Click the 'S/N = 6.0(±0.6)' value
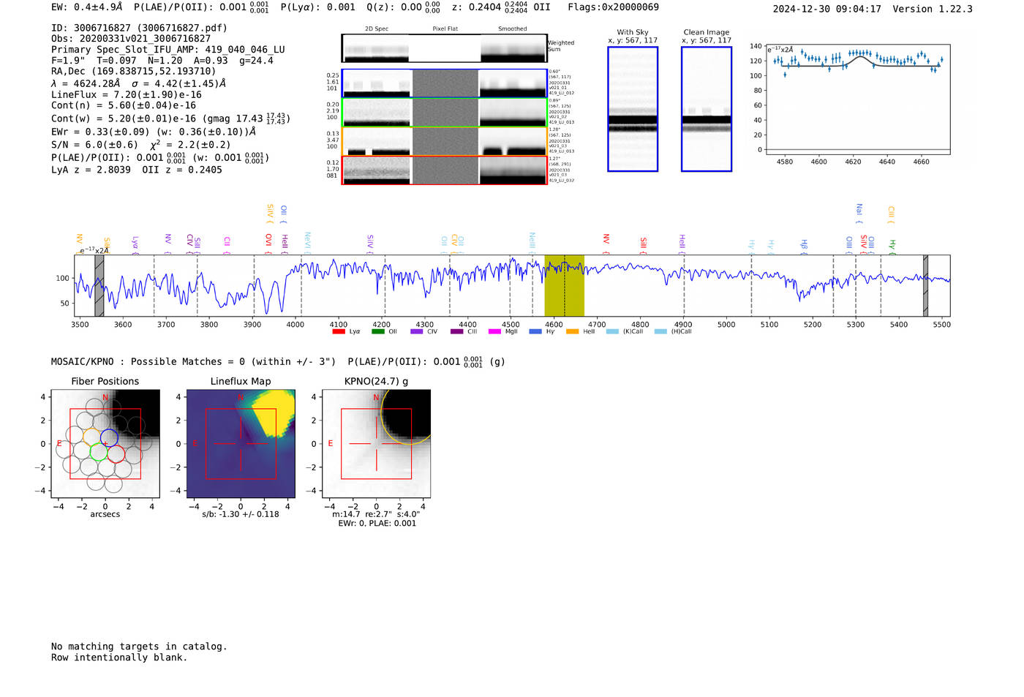This screenshot has height=697, width=1024. coord(94,145)
